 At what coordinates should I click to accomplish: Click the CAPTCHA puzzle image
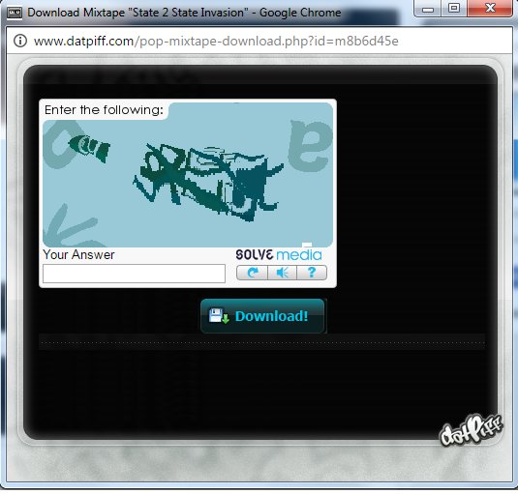188,175
